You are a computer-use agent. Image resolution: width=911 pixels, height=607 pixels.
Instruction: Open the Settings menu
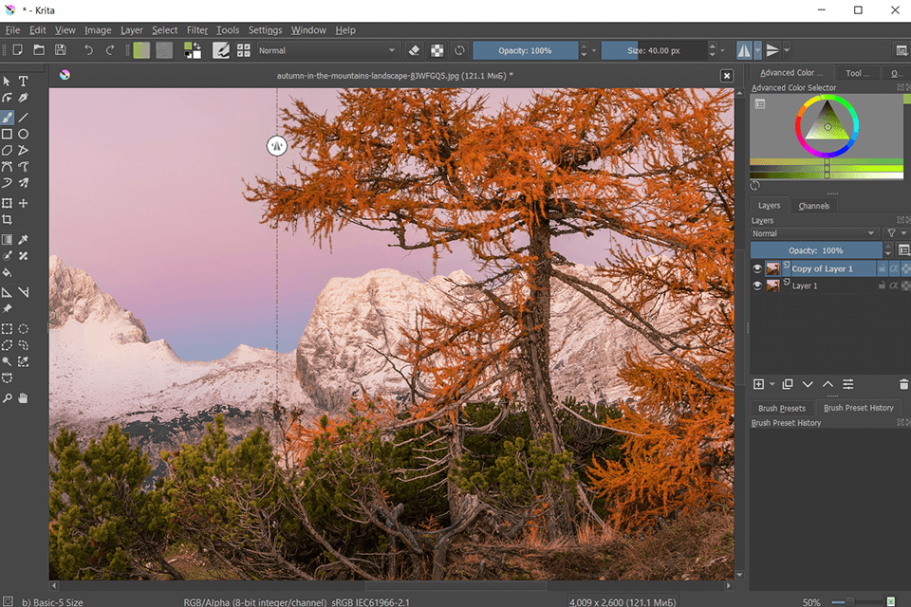click(x=265, y=30)
